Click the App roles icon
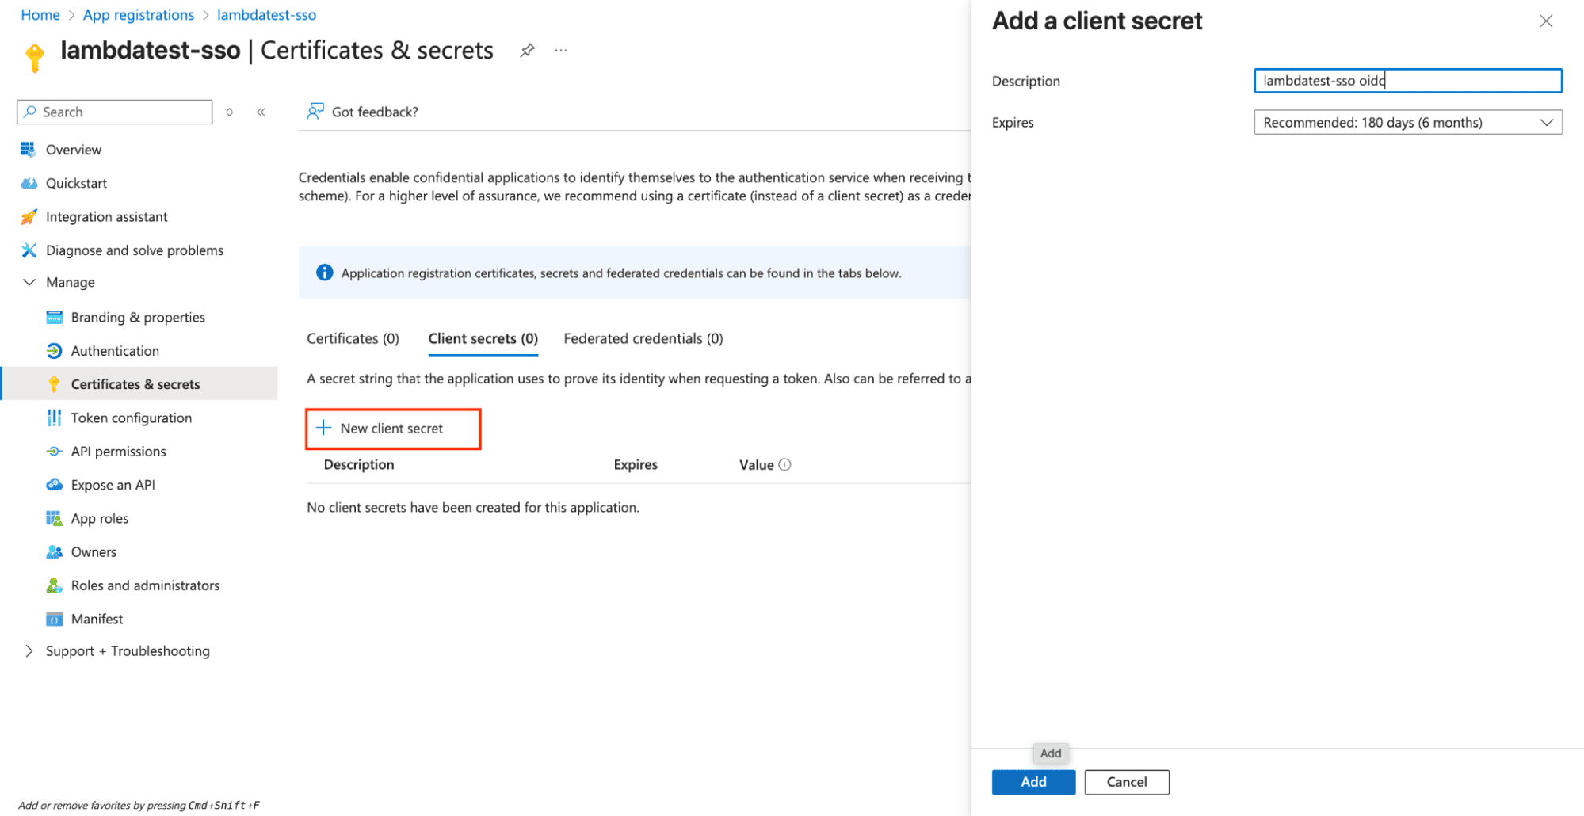 tap(53, 517)
